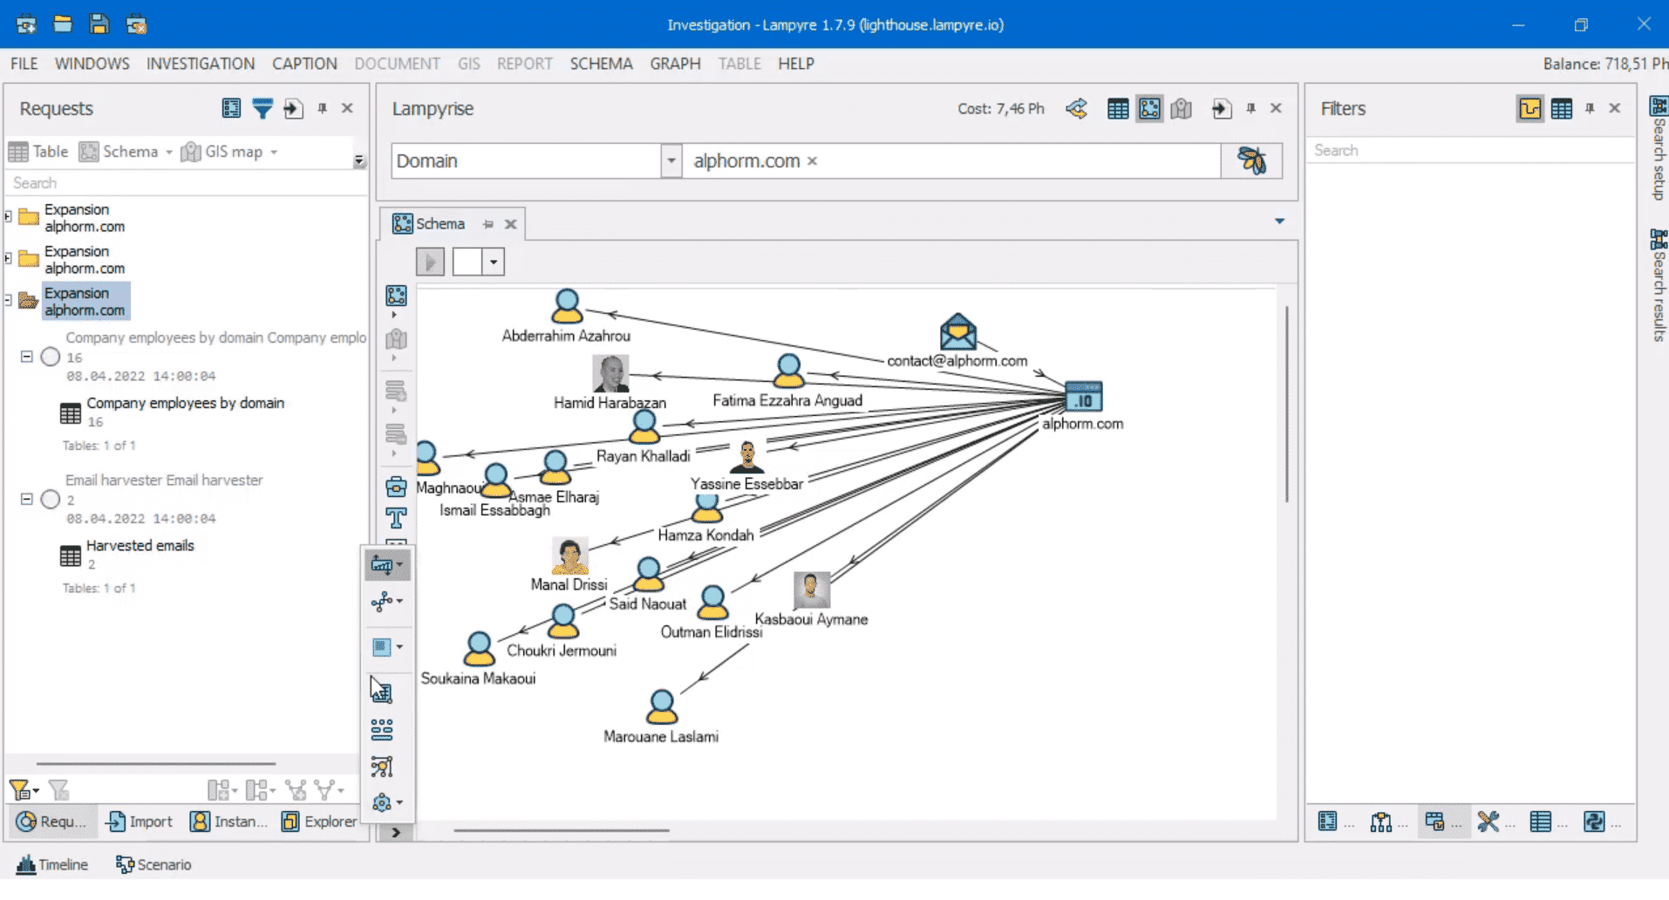1669x900 pixels.
Task: Click the node links tool in floating toolbar
Action: click(x=387, y=602)
